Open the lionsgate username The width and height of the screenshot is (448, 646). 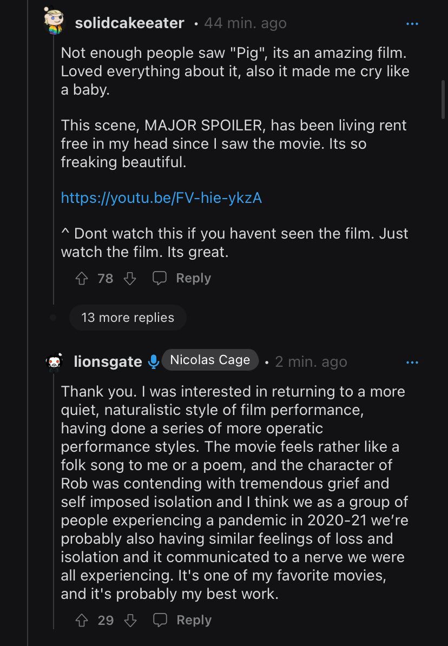[108, 362]
